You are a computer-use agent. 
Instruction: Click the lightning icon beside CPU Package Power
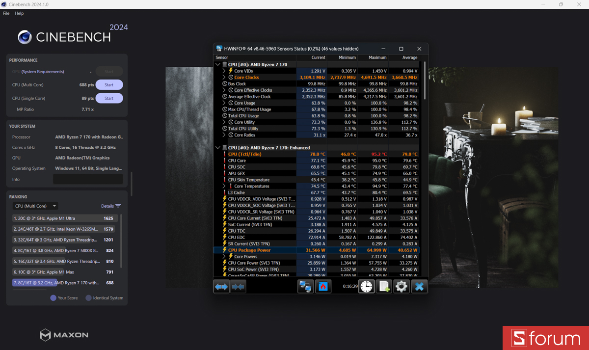click(x=225, y=250)
